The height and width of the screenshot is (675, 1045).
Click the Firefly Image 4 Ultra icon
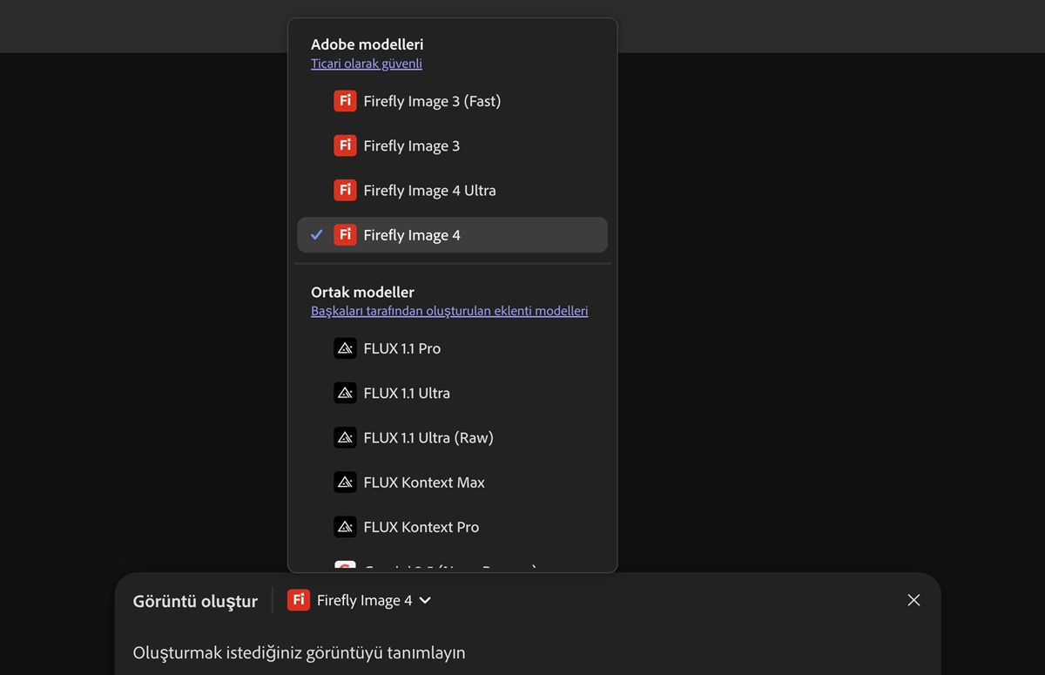coord(345,190)
